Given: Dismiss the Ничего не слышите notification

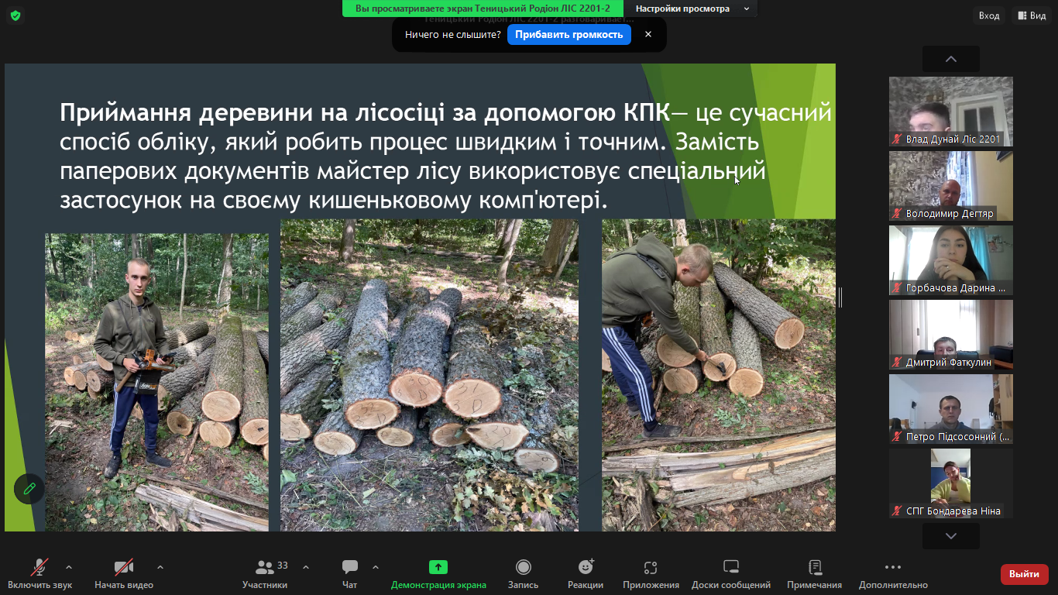Looking at the screenshot, I should coord(648,35).
